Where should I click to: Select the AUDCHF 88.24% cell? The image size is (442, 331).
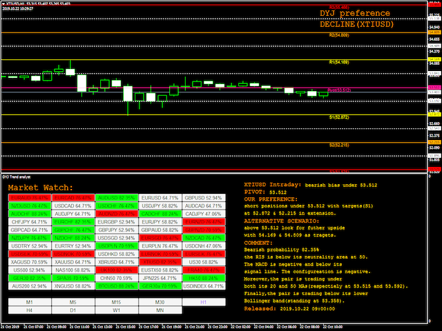29,214
